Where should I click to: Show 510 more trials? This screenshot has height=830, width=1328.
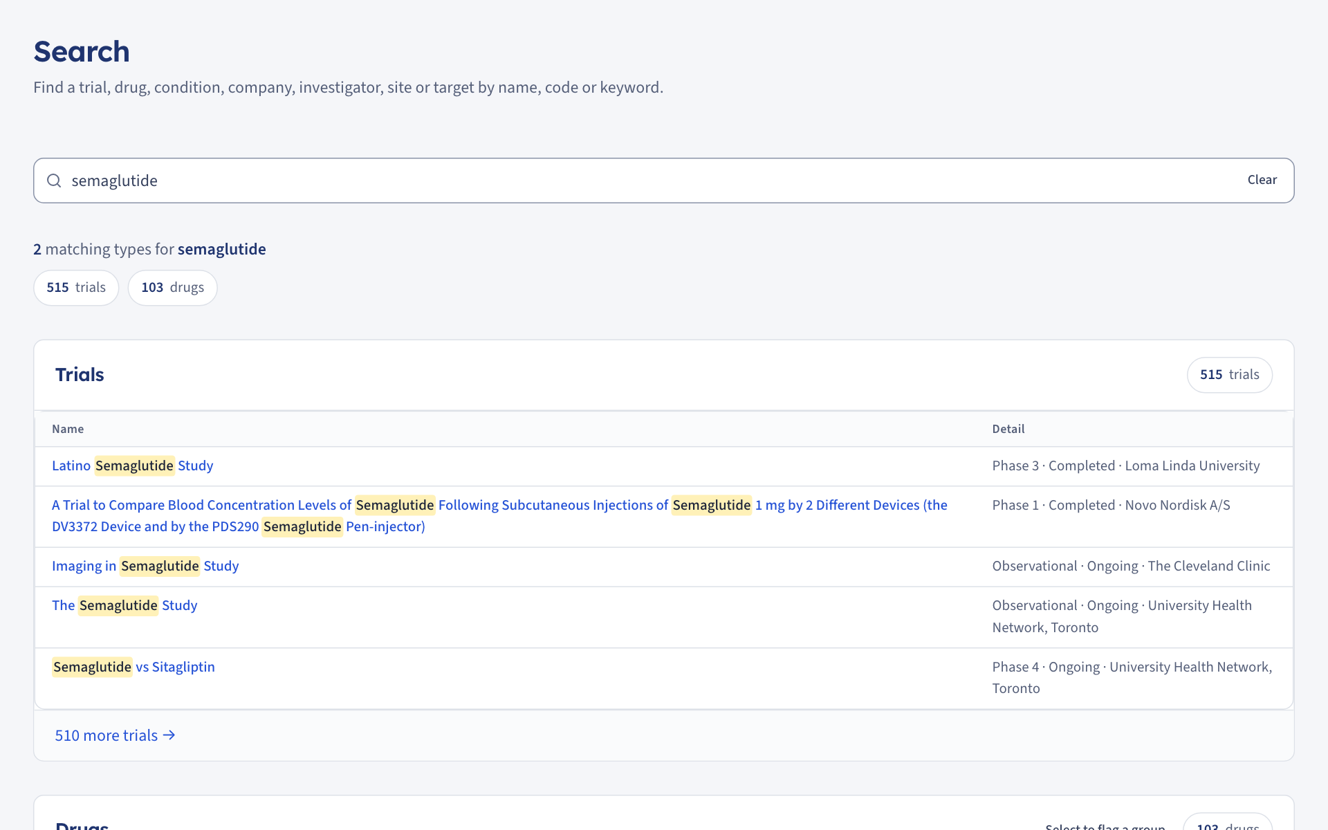coord(115,736)
